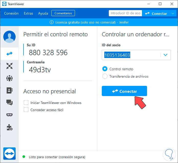Open the Remote Management sidebar icon
This screenshot has height=163, width=178.
click(x=9, y=66)
